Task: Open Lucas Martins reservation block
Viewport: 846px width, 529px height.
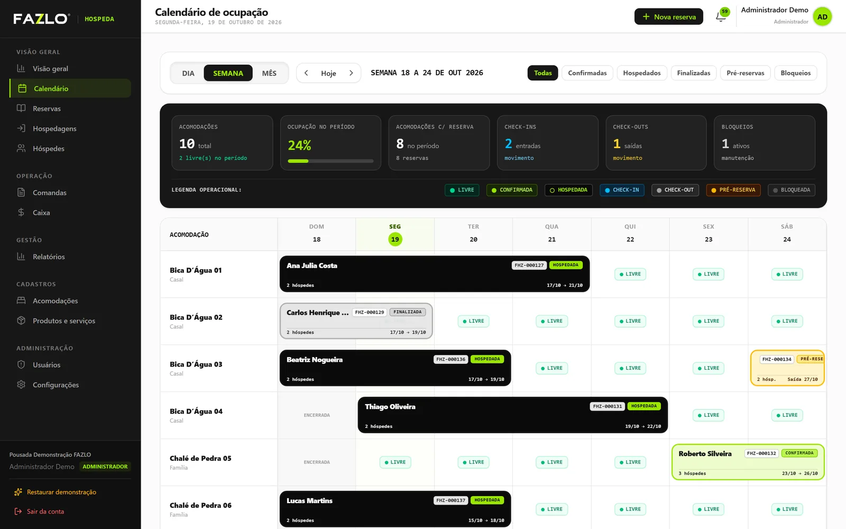Action: click(x=396, y=509)
